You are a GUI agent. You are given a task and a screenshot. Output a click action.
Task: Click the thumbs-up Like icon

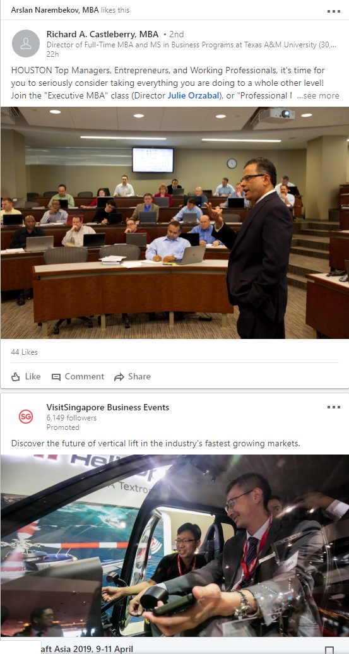click(16, 377)
